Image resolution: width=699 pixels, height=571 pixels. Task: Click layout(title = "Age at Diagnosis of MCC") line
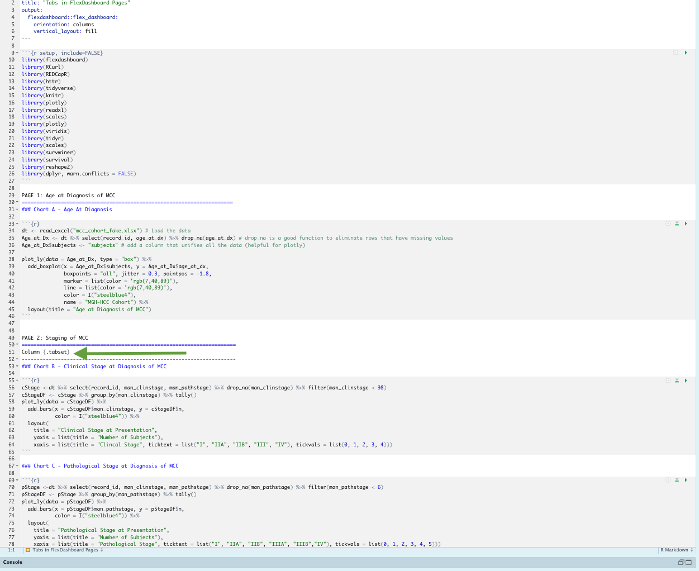89,309
